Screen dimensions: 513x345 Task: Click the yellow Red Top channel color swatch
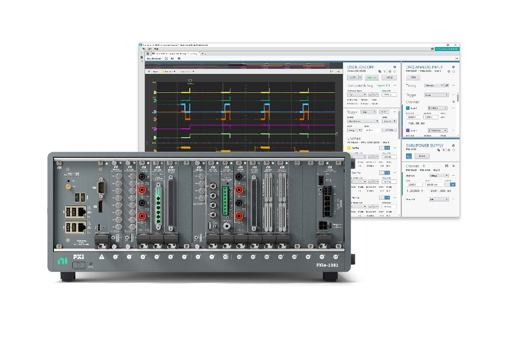pyautogui.click(x=349, y=148)
